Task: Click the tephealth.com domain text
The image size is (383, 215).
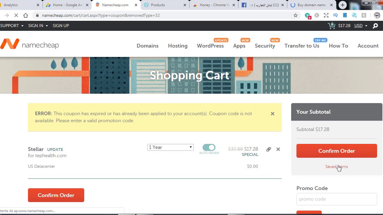Action: tap(51, 156)
